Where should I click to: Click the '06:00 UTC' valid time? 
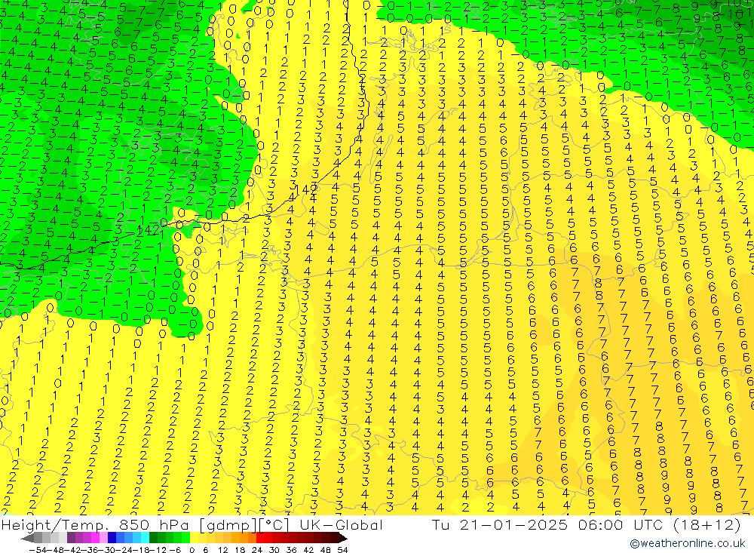point(621,524)
